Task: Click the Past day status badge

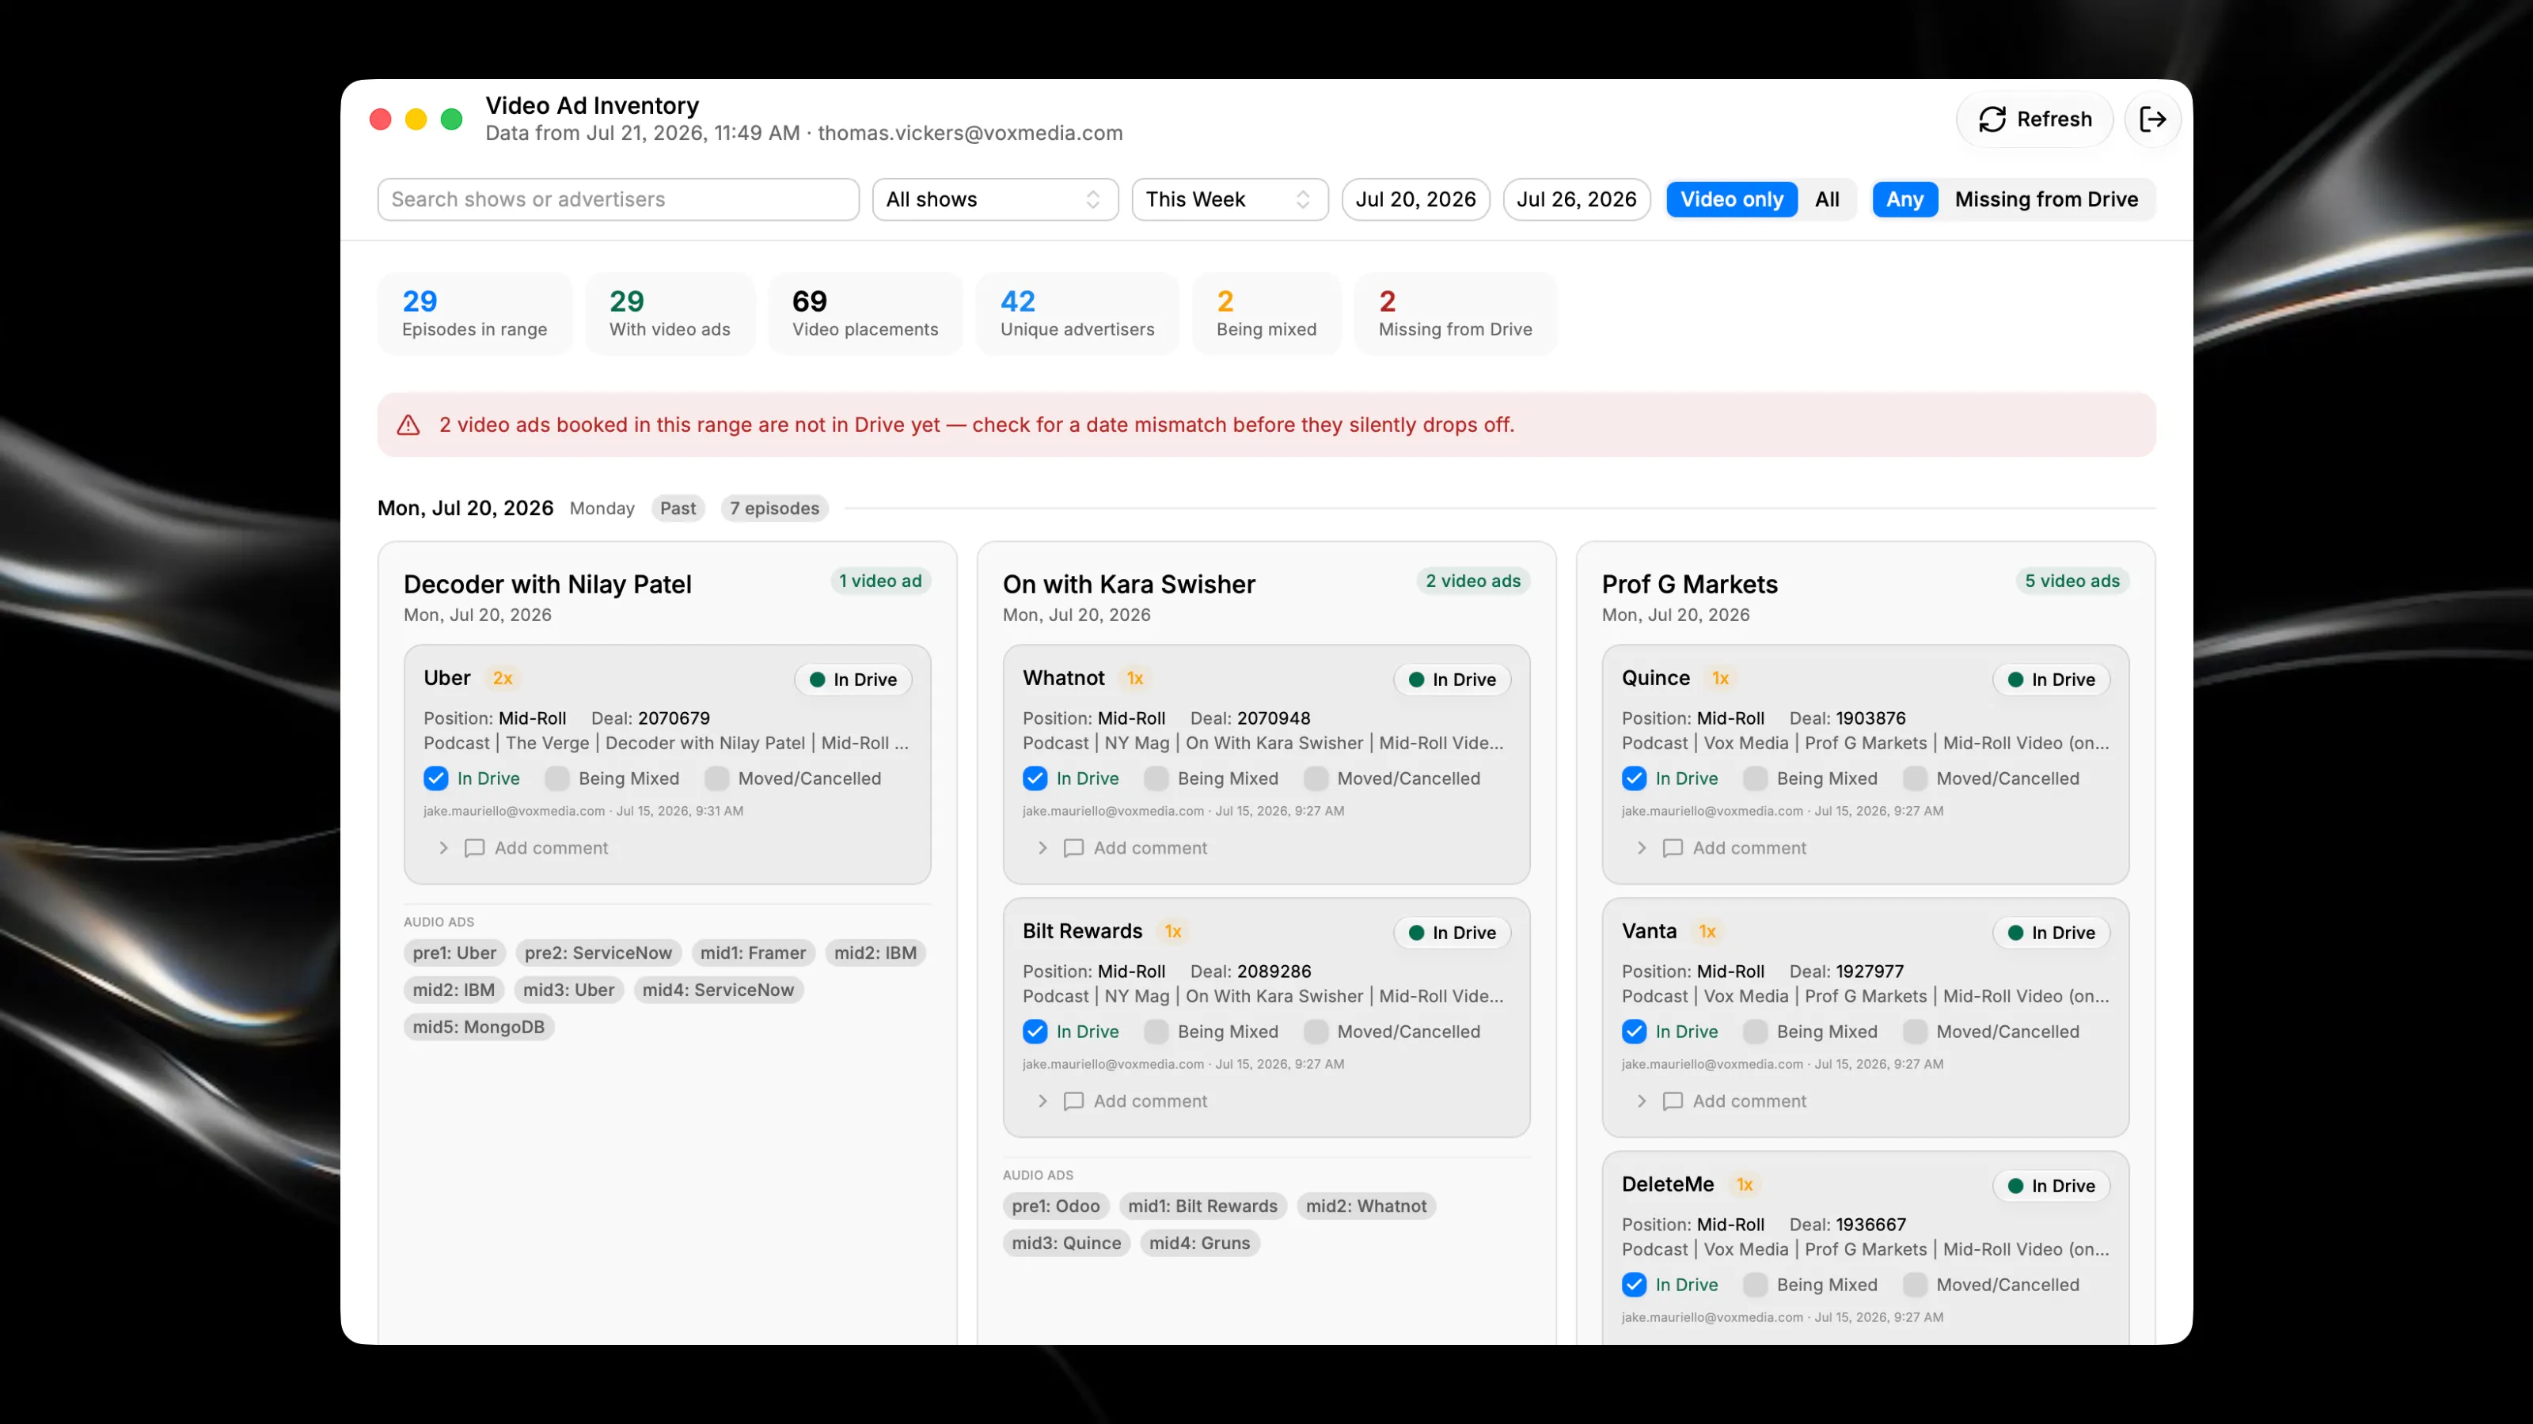Action: pos(678,509)
